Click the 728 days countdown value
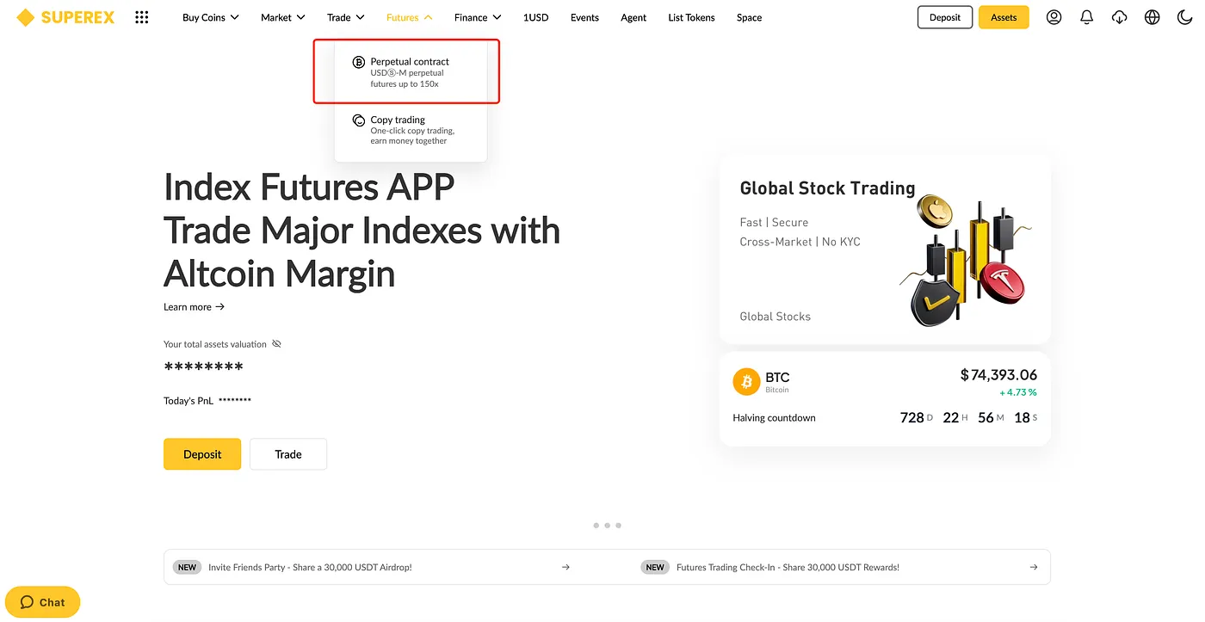This screenshot has height=622, width=1205. coord(911,418)
